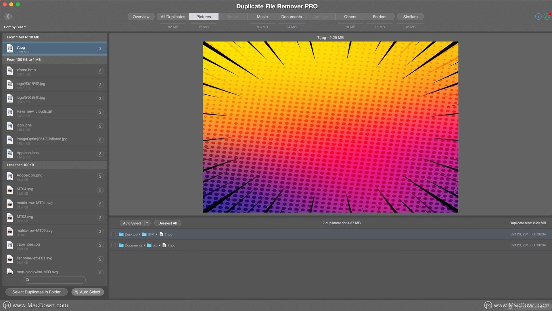The width and height of the screenshot is (552, 311).
Task: Expand the Auto Select dropdown options
Action: tap(146, 223)
